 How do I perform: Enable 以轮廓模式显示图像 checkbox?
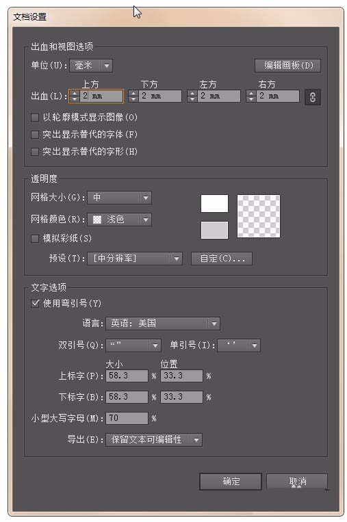[35, 117]
